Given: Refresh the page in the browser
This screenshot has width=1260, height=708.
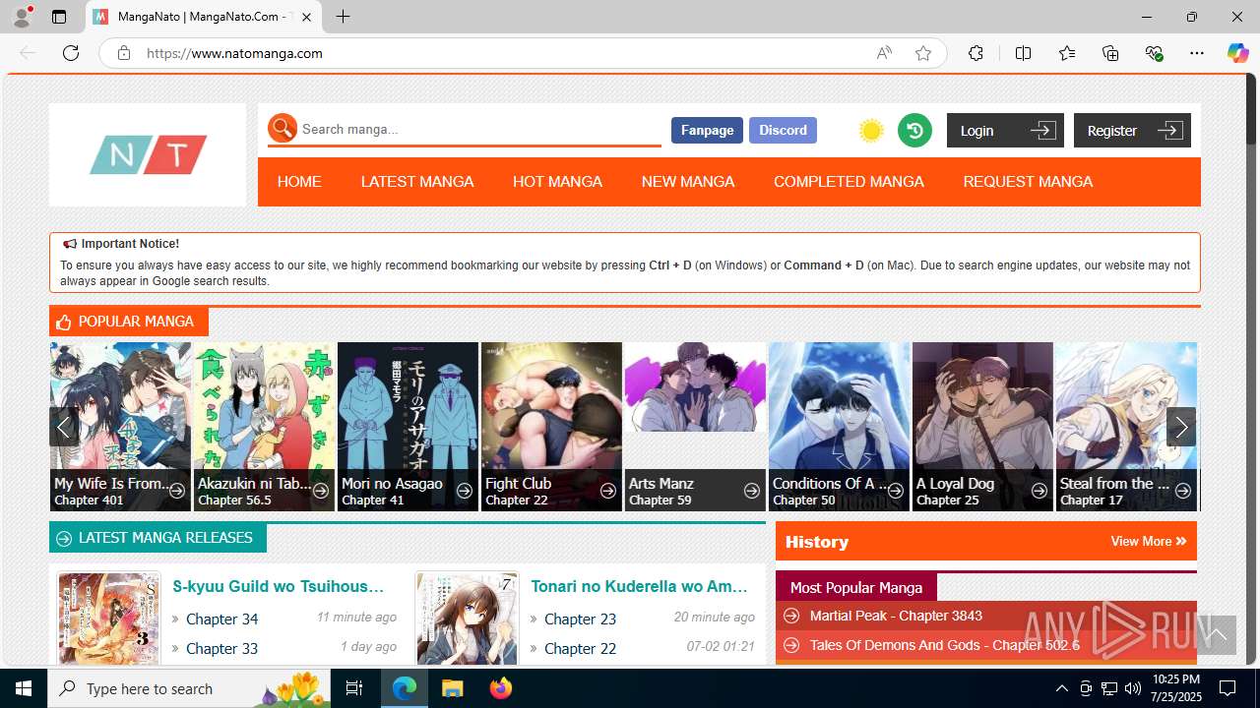Looking at the screenshot, I should pyautogui.click(x=71, y=53).
